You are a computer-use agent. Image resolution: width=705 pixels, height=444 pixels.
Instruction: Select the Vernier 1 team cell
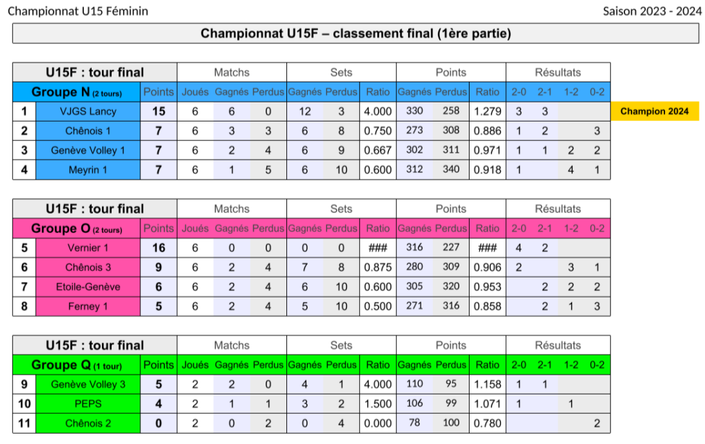88,248
